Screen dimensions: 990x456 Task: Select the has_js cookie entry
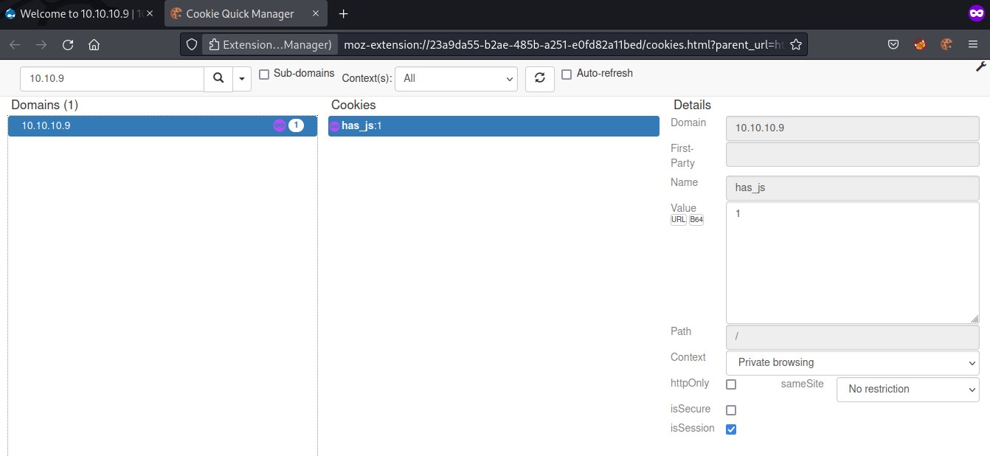tap(493, 126)
